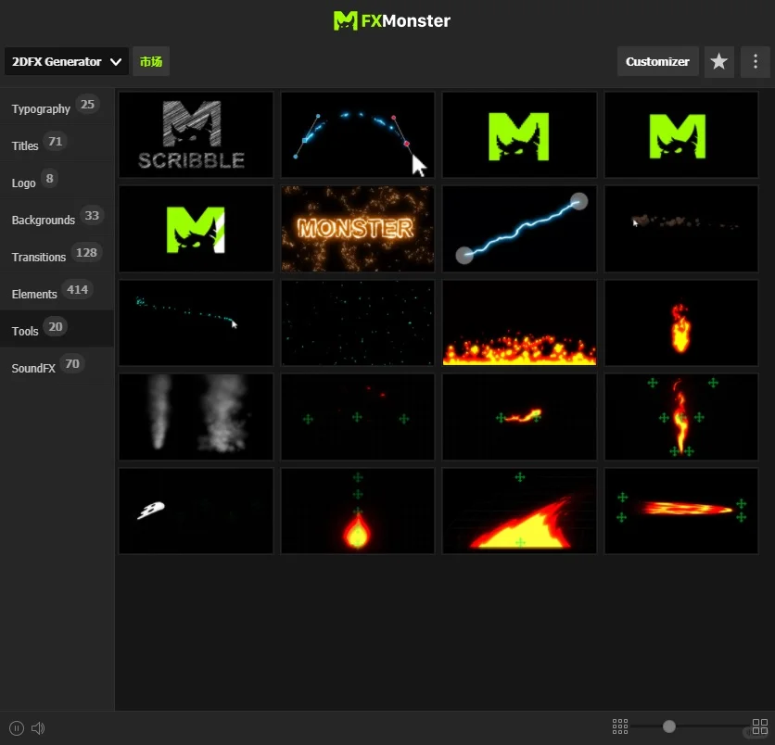Pause preview with the pause icon
The image size is (775, 745).
coord(17,727)
